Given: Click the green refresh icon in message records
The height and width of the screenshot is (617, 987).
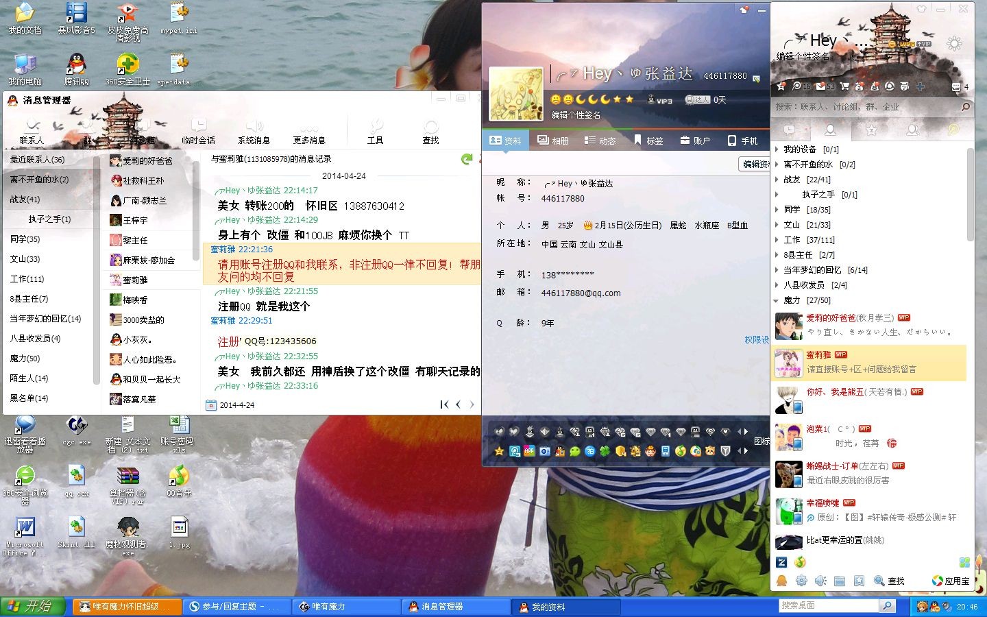Looking at the screenshot, I should coord(467,159).
